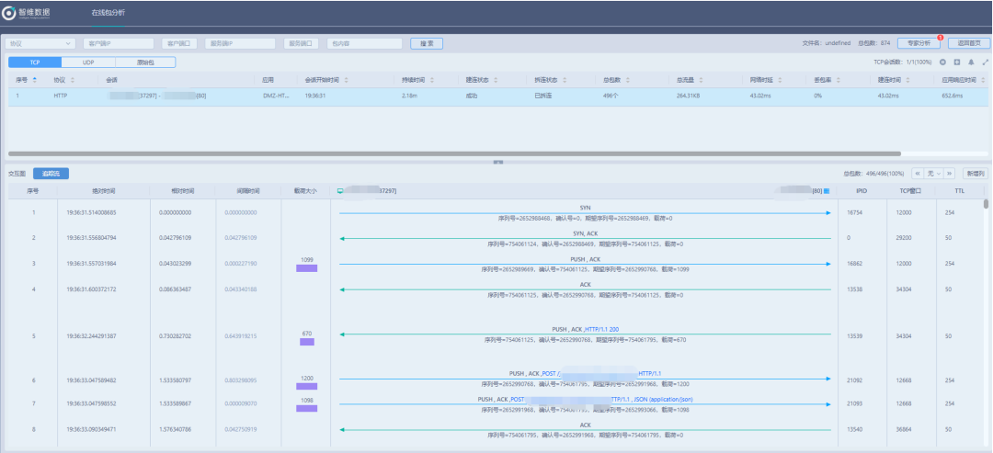This screenshot has width=993, height=453.
Task: Focus the 服务端口 input field
Action: pyautogui.click(x=301, y=44)
